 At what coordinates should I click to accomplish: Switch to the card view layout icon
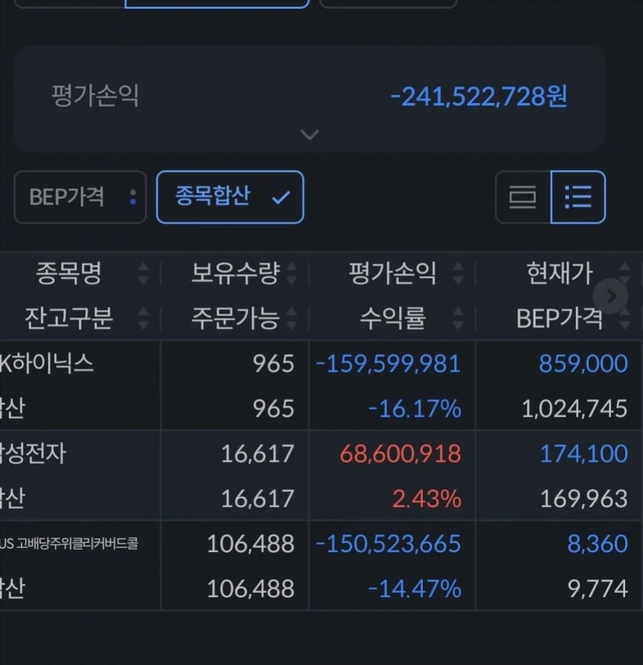pos(523,197)
